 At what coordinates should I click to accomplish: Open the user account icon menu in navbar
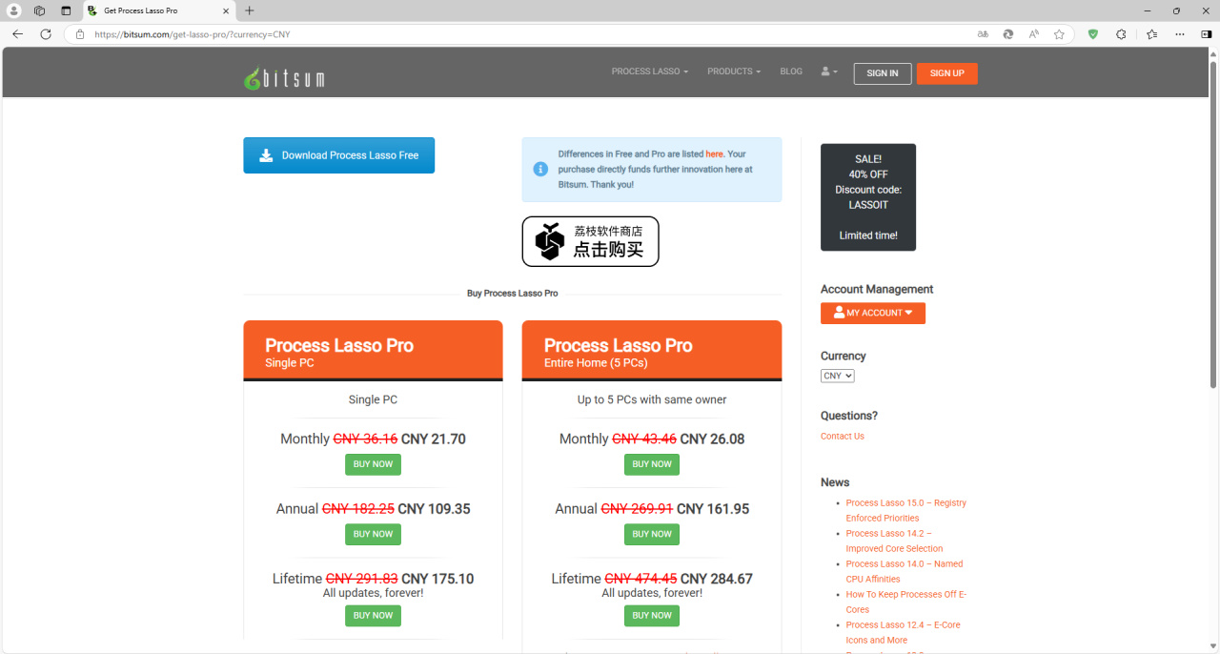click(829, 72)
